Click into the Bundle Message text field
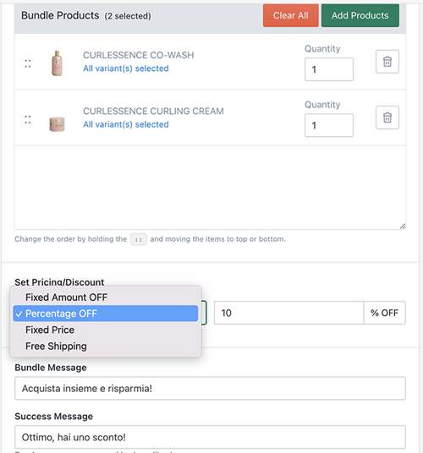This screenshot has width=423, height=453. click(x=210, y=388)
